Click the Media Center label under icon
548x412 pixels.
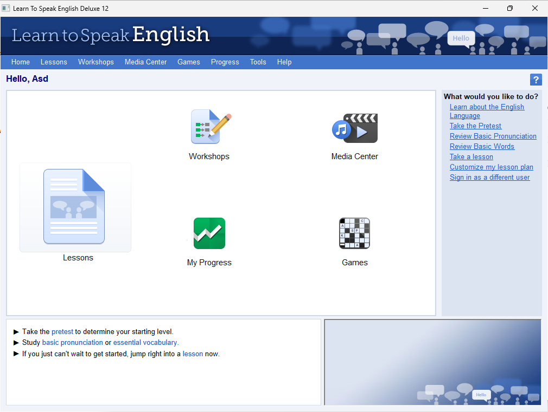[354, 156]
